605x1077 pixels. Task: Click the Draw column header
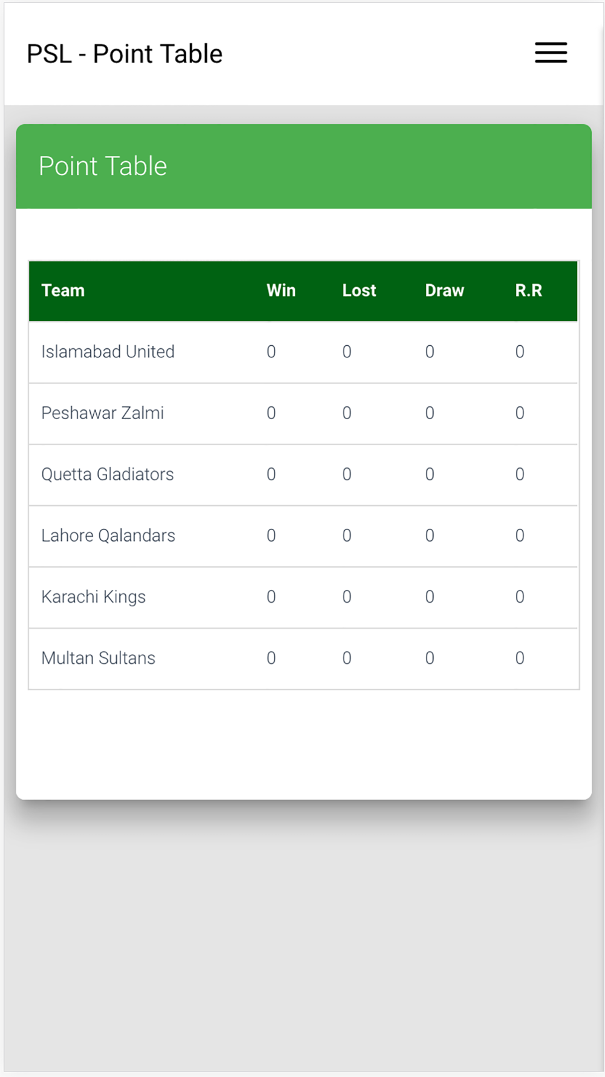(444, 291)
